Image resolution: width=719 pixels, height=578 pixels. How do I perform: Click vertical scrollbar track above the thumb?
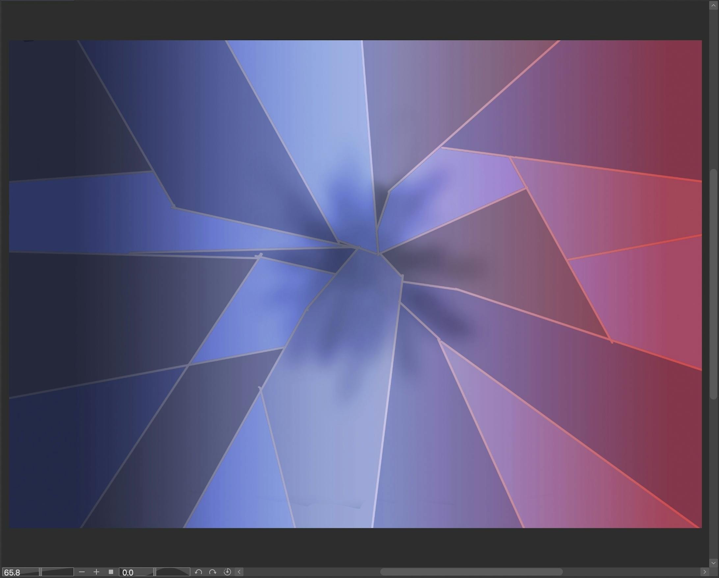[x=713, y=90]
